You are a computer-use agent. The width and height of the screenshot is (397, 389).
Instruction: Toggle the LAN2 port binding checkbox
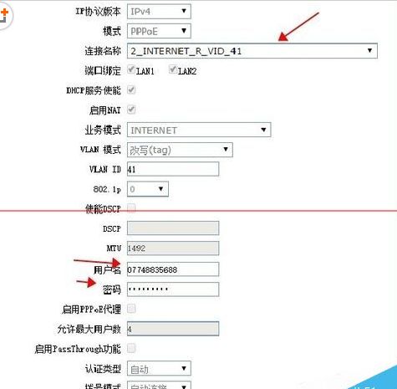(173, 69)
